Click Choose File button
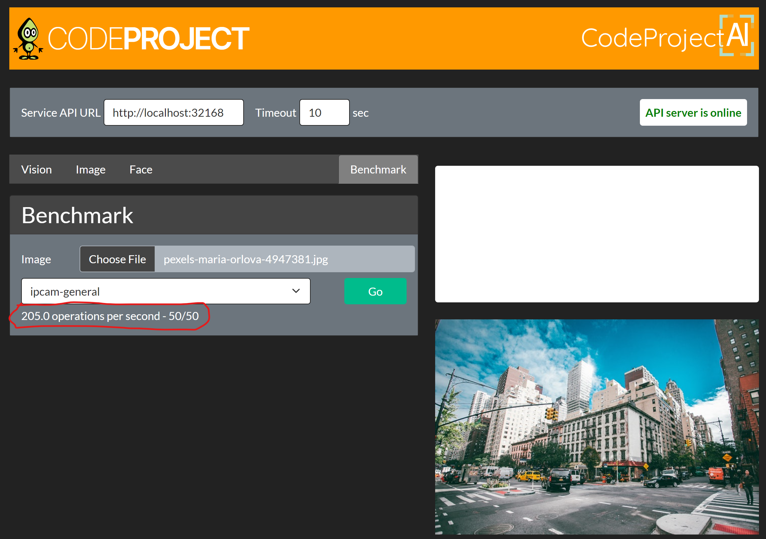Screen dimensions: 766x539 (x=117, y=259)
